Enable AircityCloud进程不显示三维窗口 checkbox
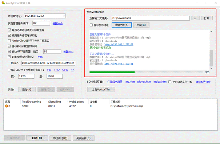220x144 pixels. (9, 41)
